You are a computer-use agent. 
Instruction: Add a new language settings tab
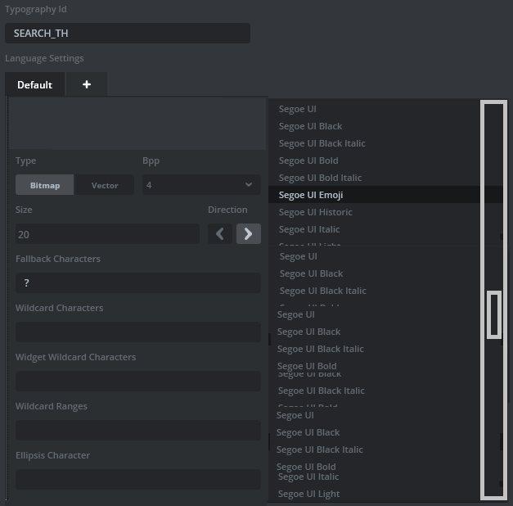[87, 84]
